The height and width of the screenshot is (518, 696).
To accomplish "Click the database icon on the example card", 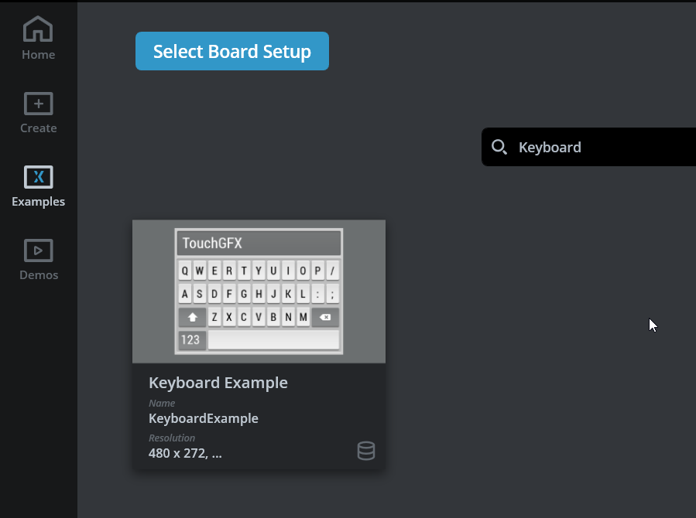I will click(365, 451).
